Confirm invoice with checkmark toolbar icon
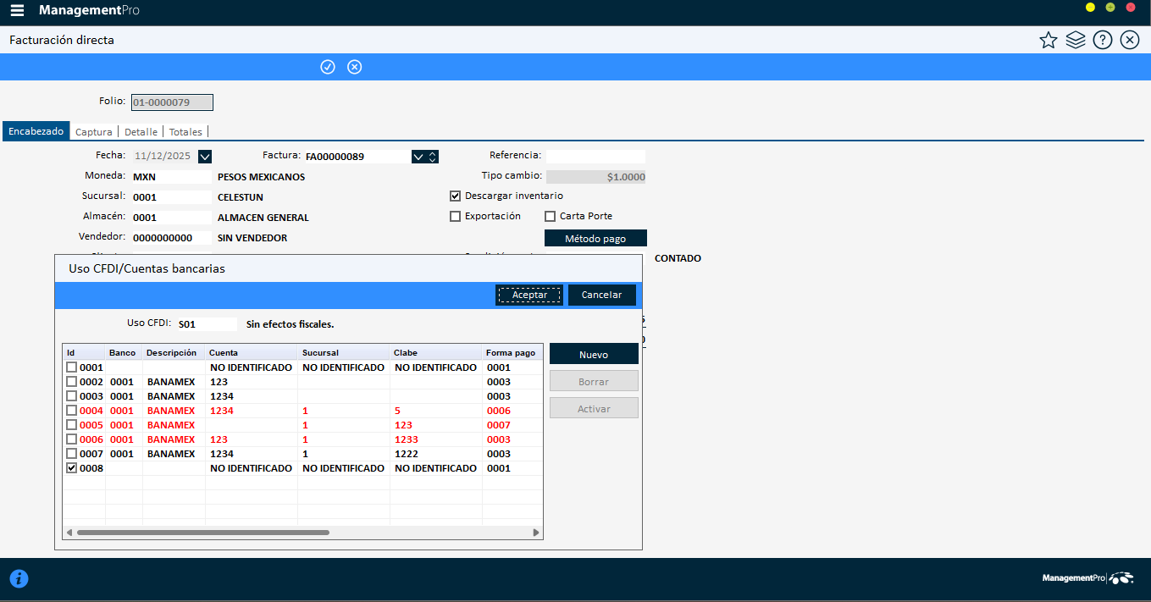1151x602 pixels. [x=328, y=67]
